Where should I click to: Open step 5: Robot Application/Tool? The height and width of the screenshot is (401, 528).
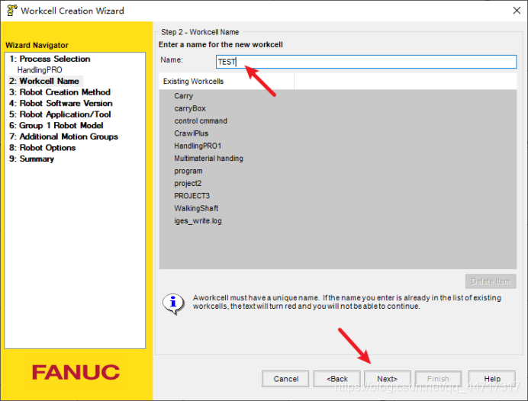[60, 114]
